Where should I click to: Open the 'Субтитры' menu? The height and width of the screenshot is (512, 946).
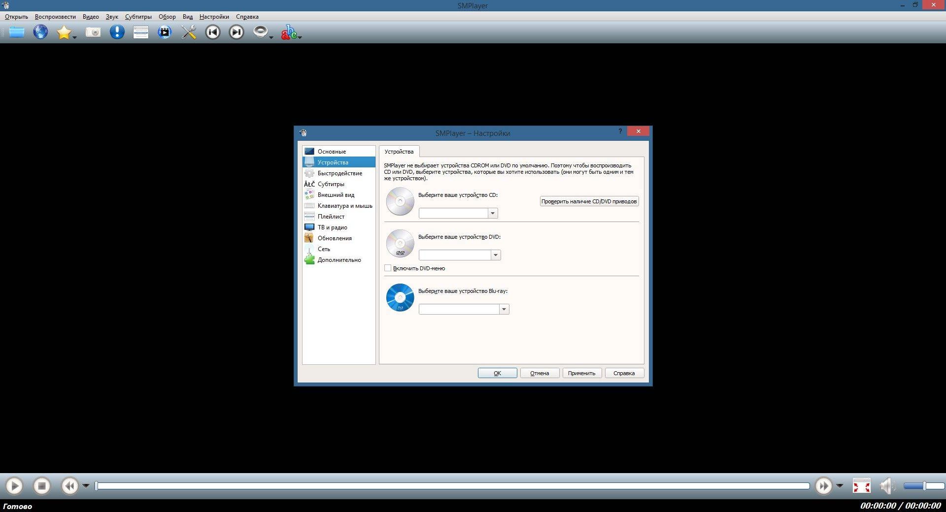[138, 17]
